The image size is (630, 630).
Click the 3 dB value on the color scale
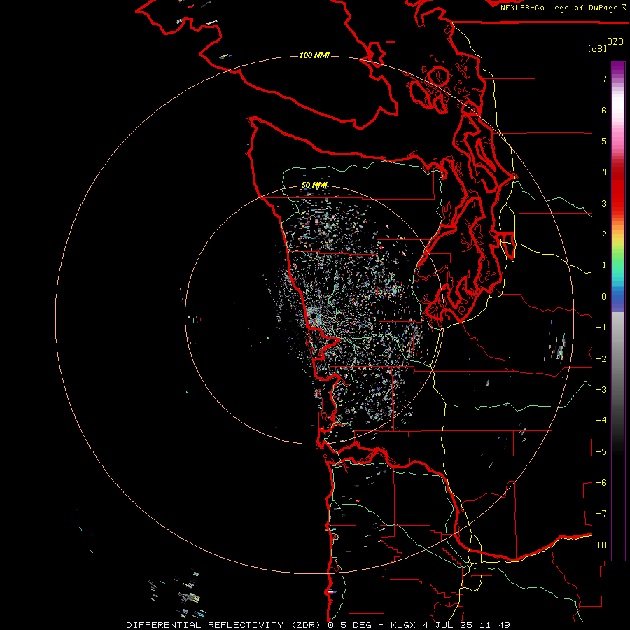(x=604, y=203)
